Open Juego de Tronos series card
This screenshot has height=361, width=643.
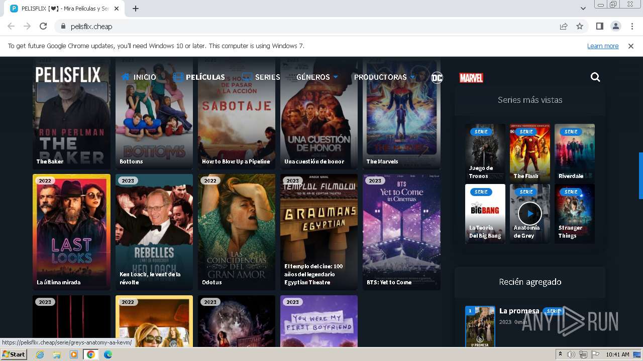tap(485, 152)
